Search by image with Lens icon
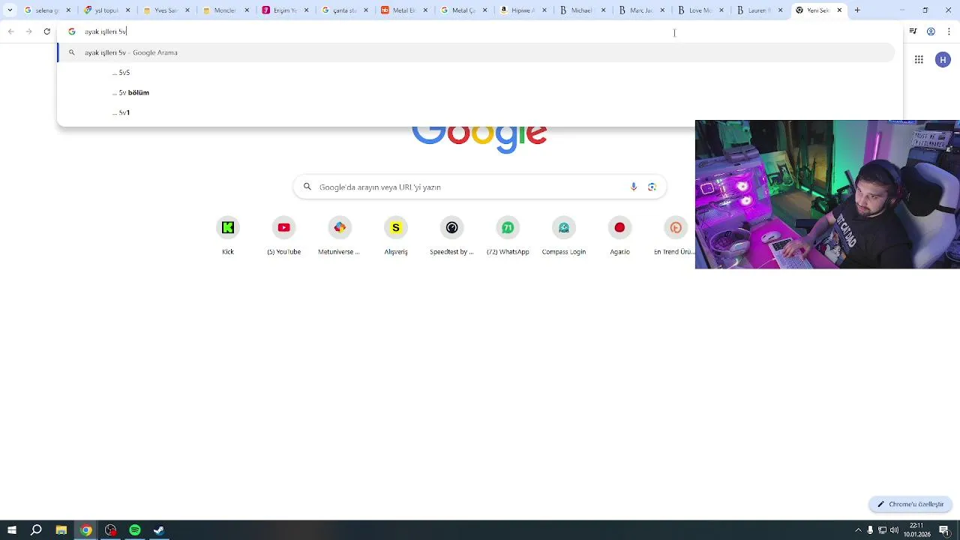The width and height of the screenshot is (960, 540). pyautogui.click(x=652, y=187)
